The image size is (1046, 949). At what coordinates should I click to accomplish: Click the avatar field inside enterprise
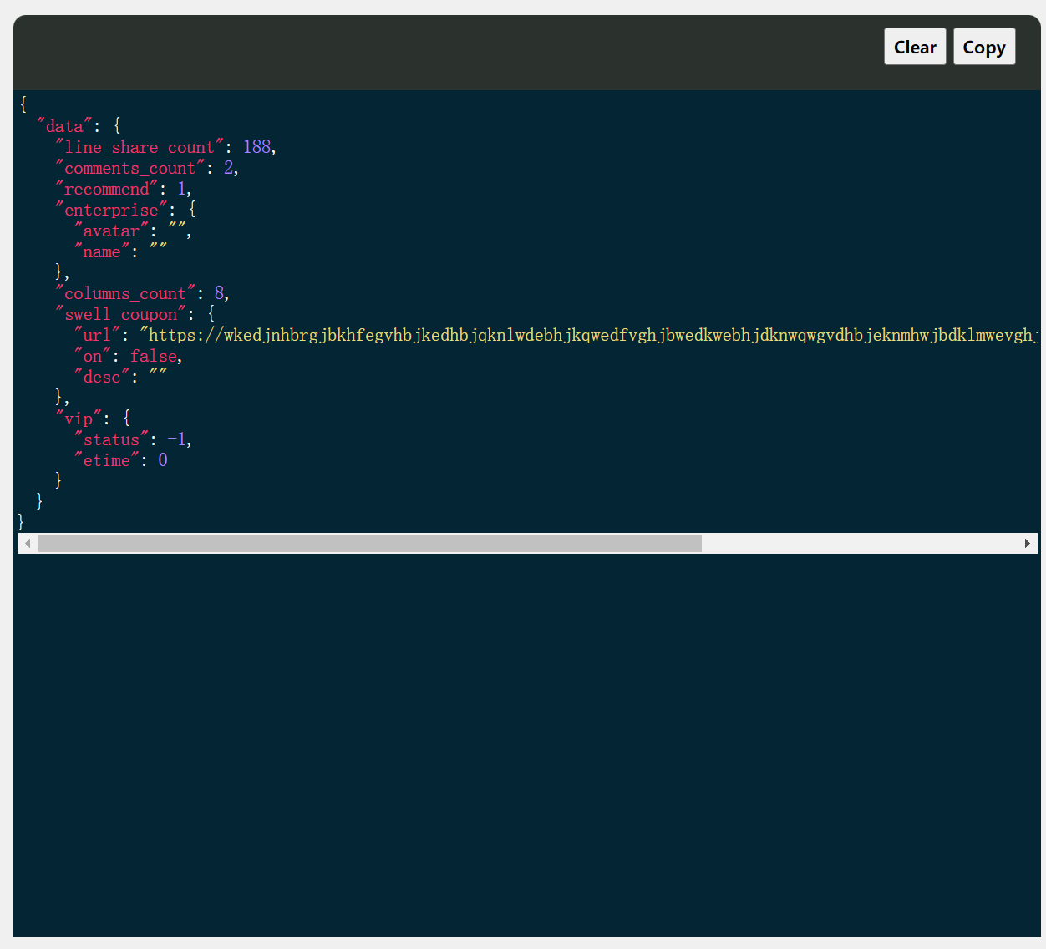coord(109,231)
